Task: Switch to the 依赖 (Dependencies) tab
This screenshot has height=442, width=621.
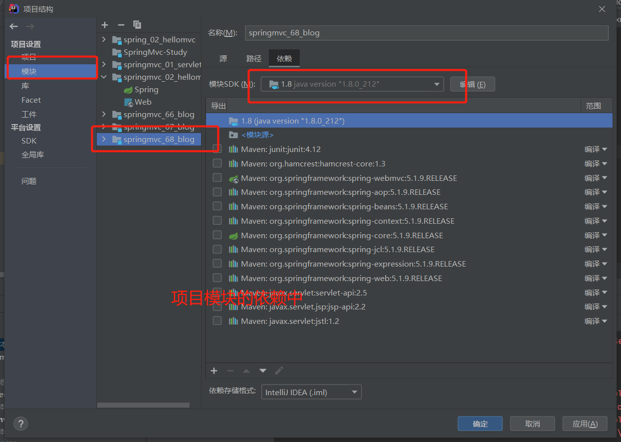Action: (x=284, y=58)
